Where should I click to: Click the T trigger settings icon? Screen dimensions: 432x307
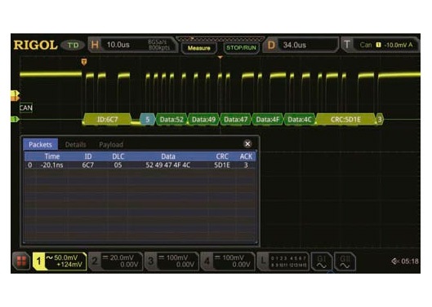[347, 45]
